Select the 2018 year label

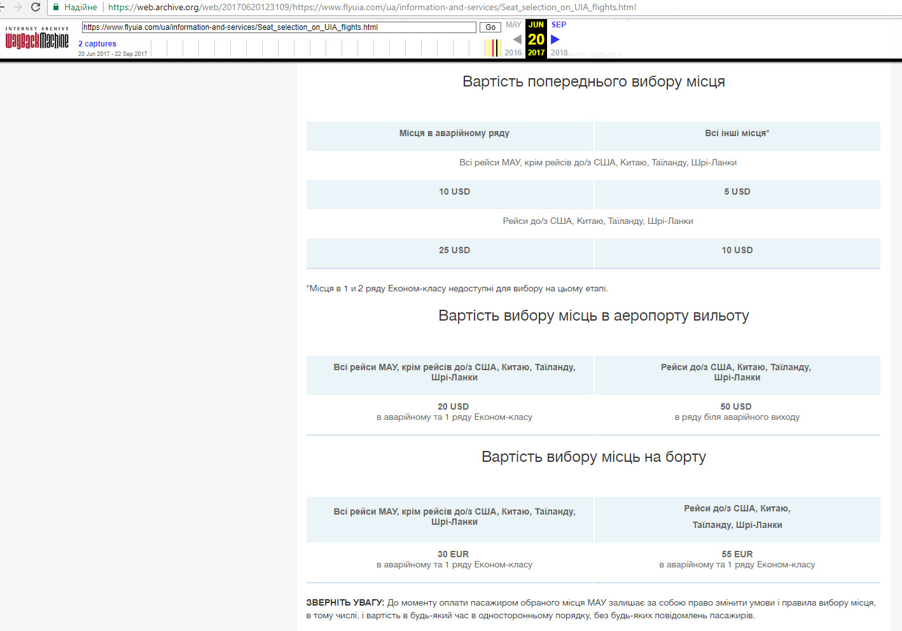(559, 53)
